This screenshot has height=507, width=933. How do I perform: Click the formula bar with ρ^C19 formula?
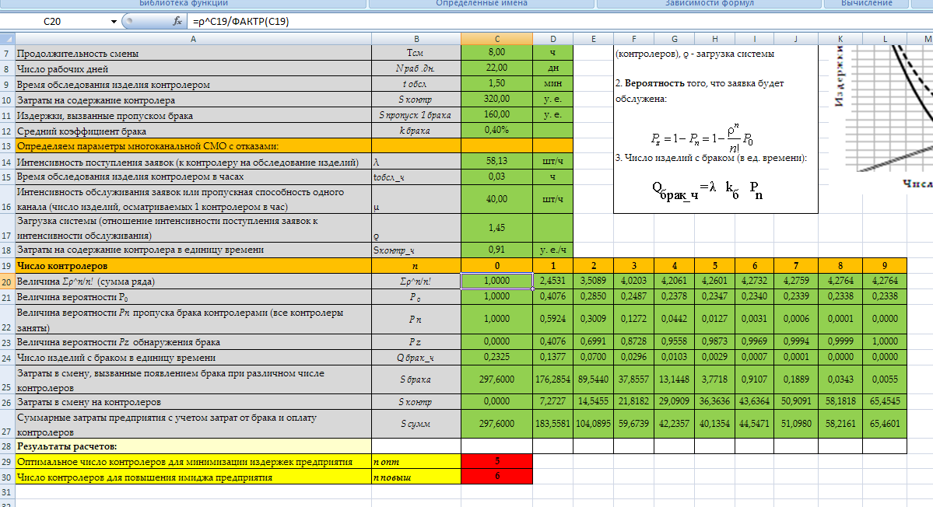pos(559,22)
